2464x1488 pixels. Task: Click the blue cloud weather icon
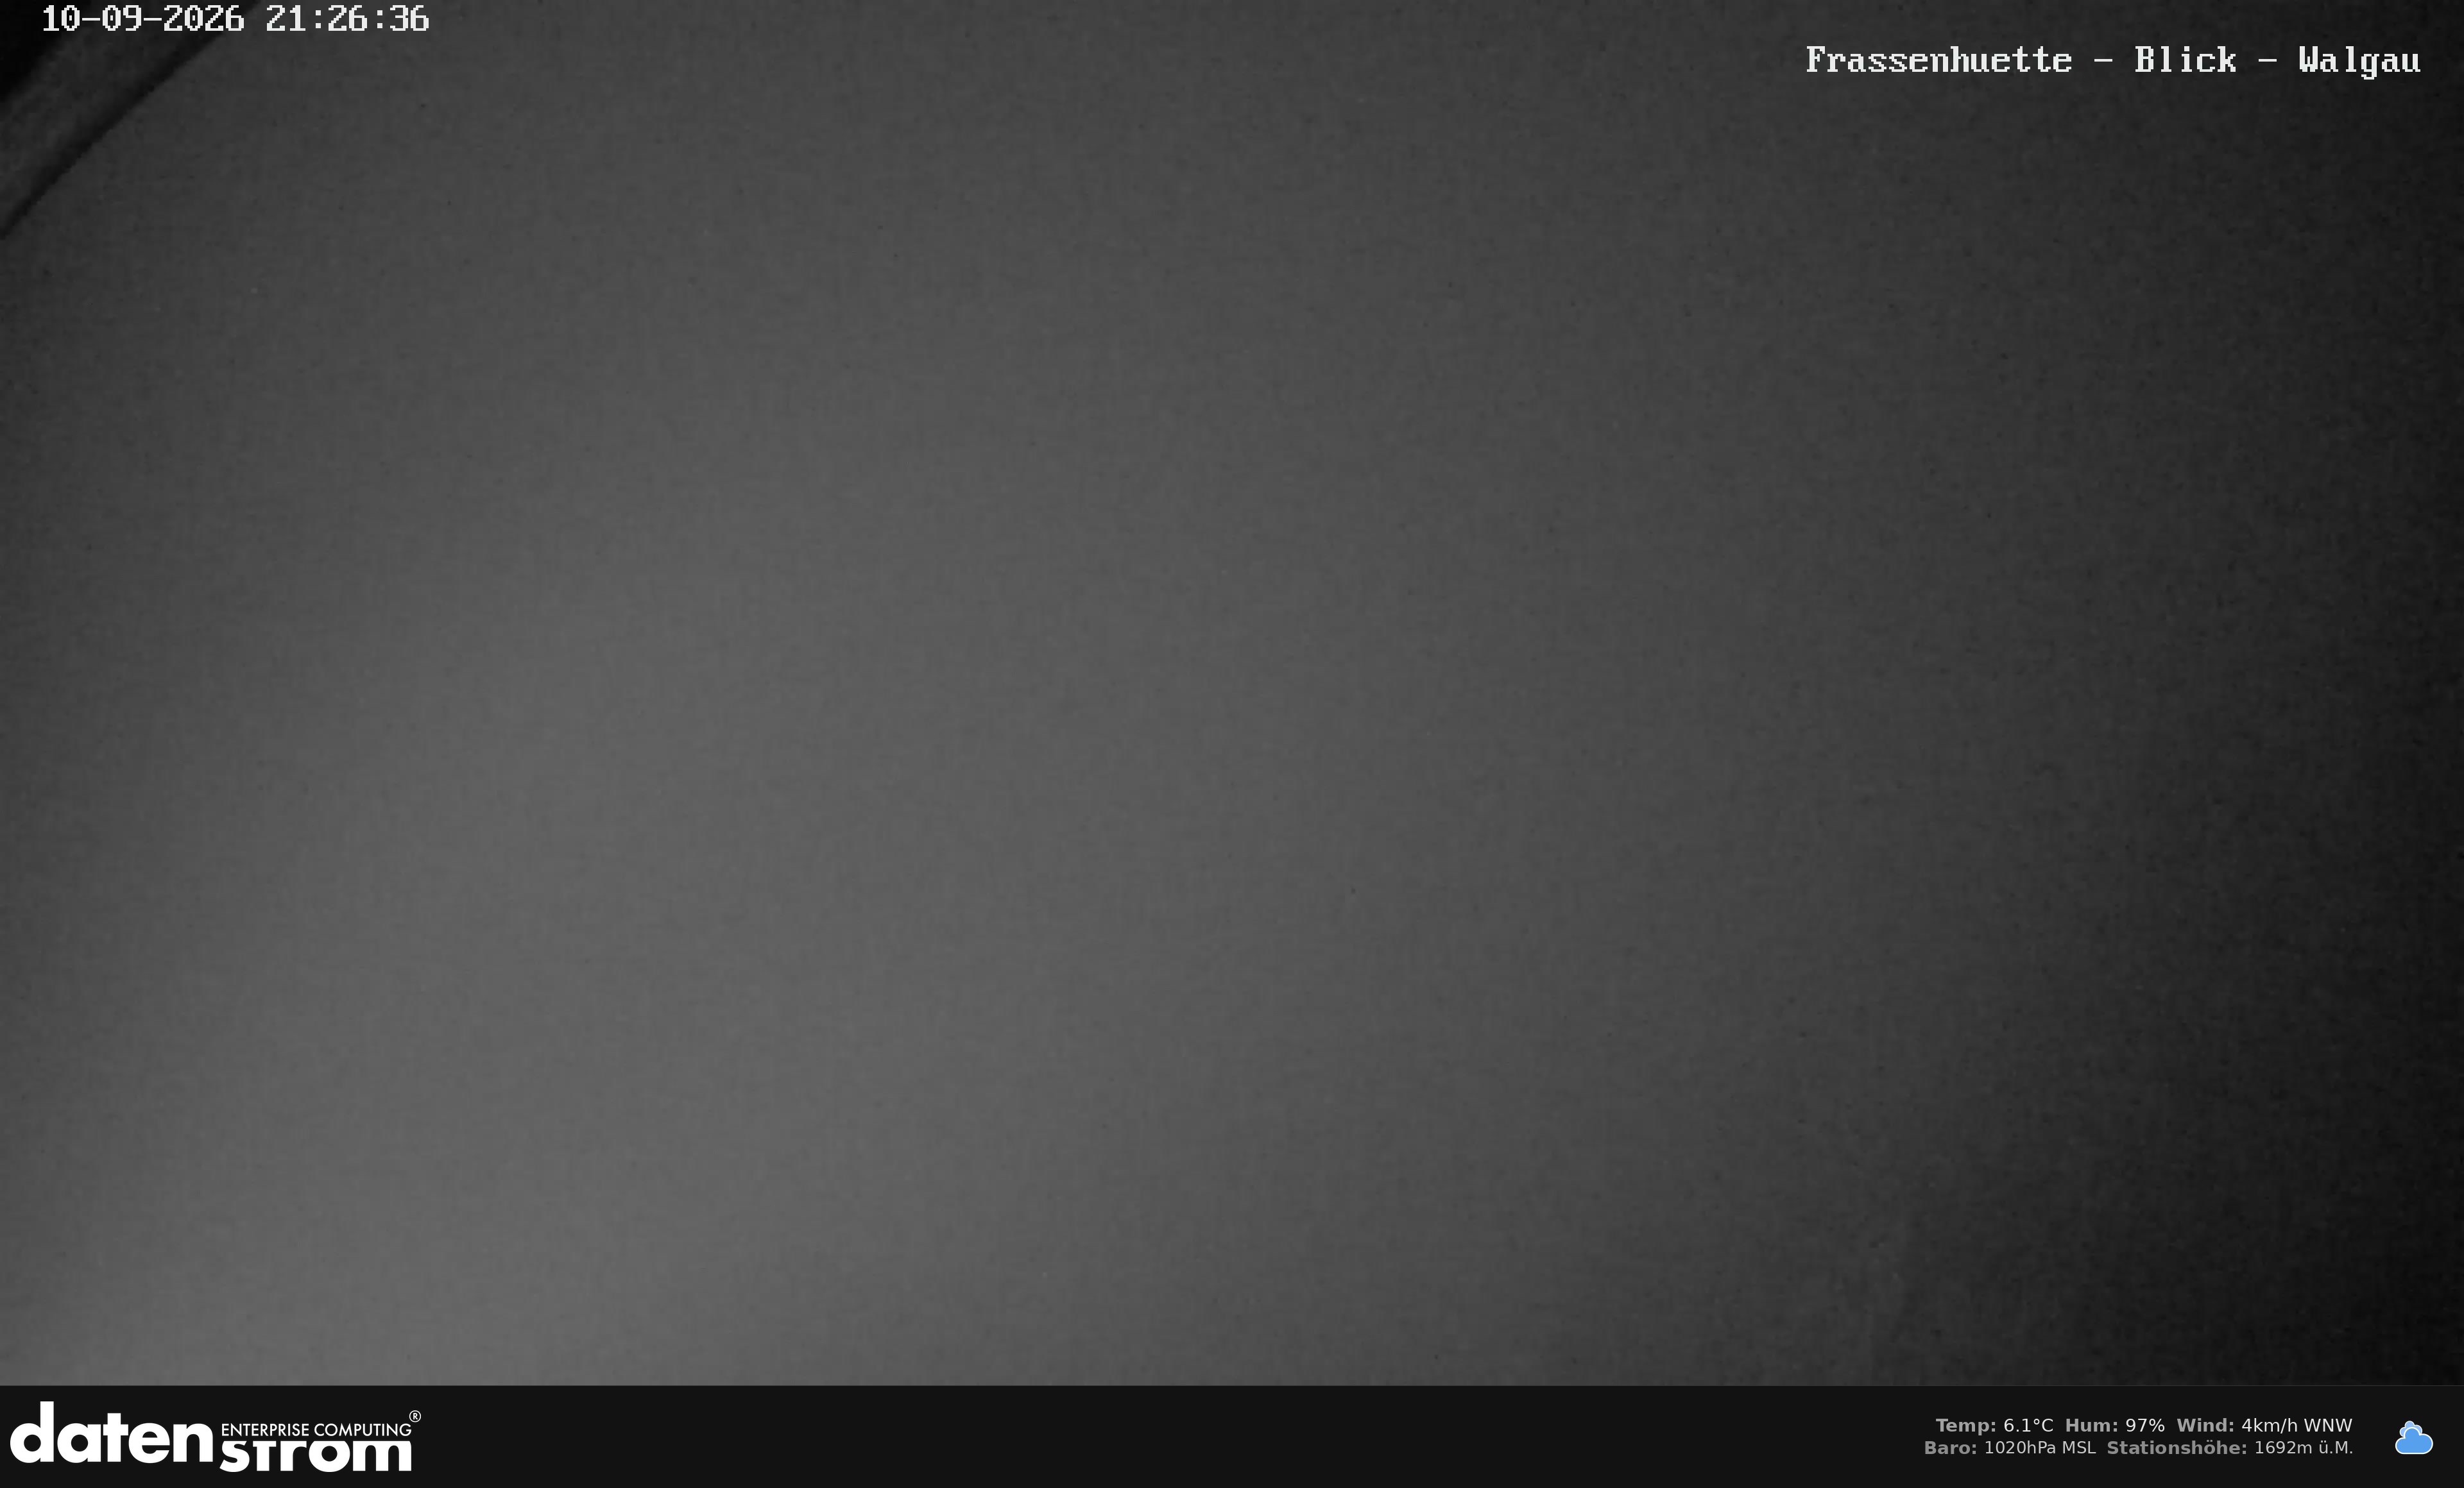click(2413, 1438)
